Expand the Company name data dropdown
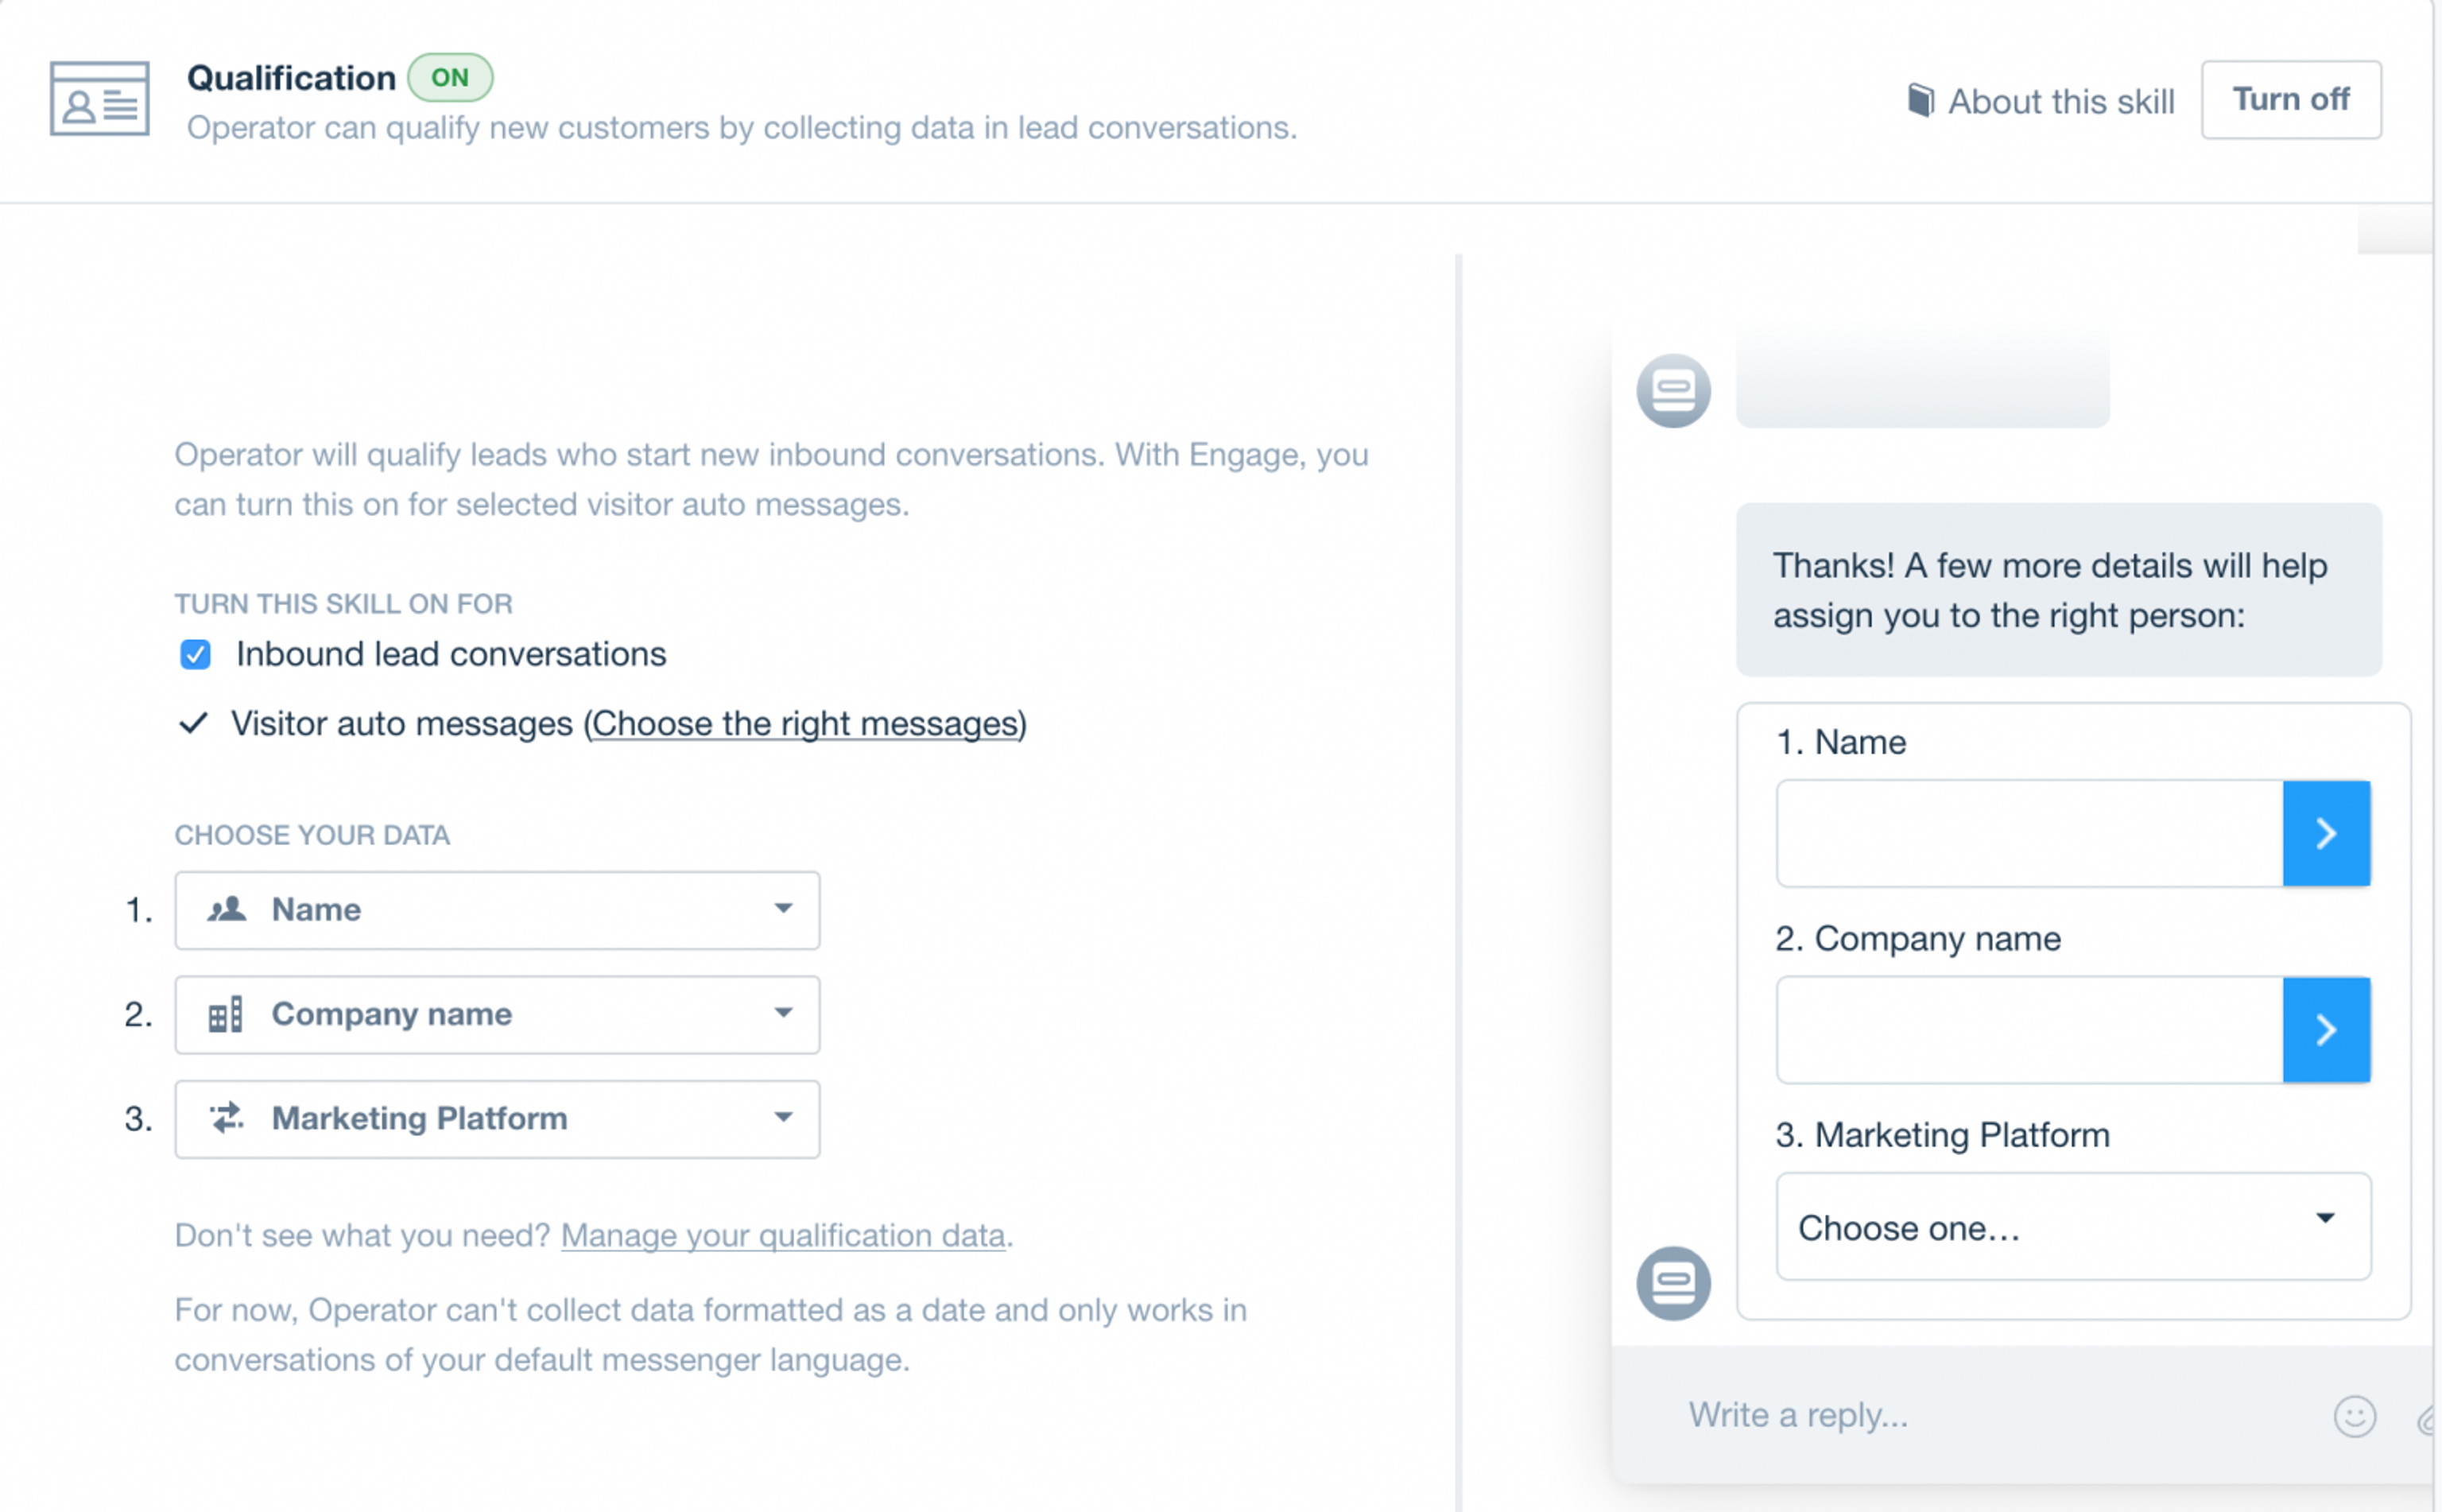Image resolution: width=2442 pixels, height=1512 pixels. pos(497,1014)
